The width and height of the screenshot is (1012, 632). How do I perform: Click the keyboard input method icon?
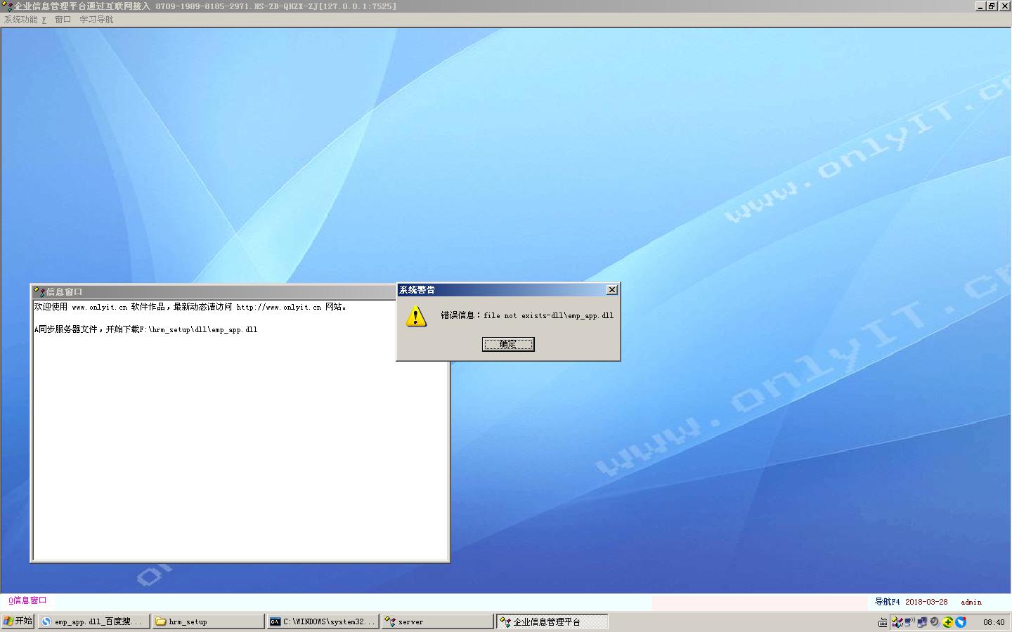click(x=883, y=622)
